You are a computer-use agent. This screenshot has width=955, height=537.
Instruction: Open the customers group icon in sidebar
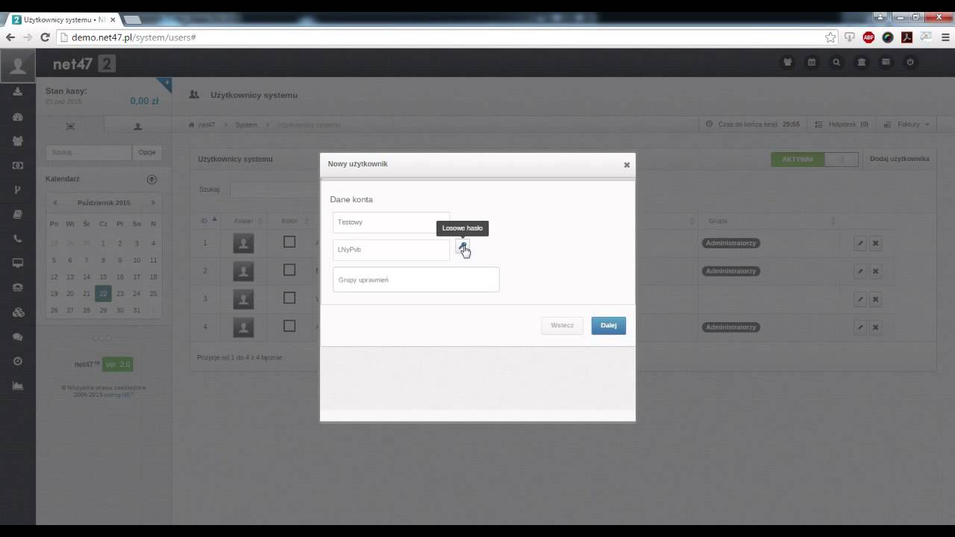click(x=18, y=141)
